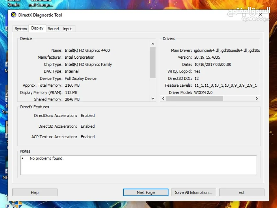Switch to the System tab
The width and height of the screenshot is (277, 208).
(21, 29)
